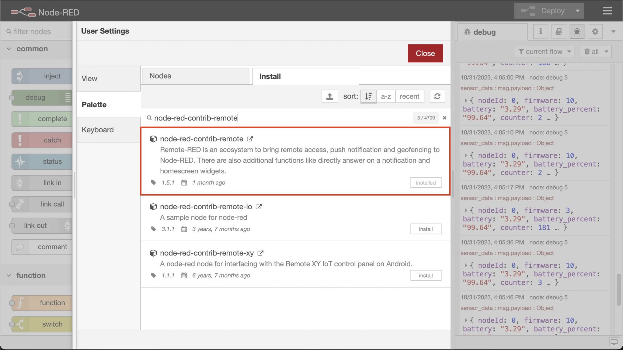
Task: Open the info sidebar tab icon
Action: (x=540, y=32)
